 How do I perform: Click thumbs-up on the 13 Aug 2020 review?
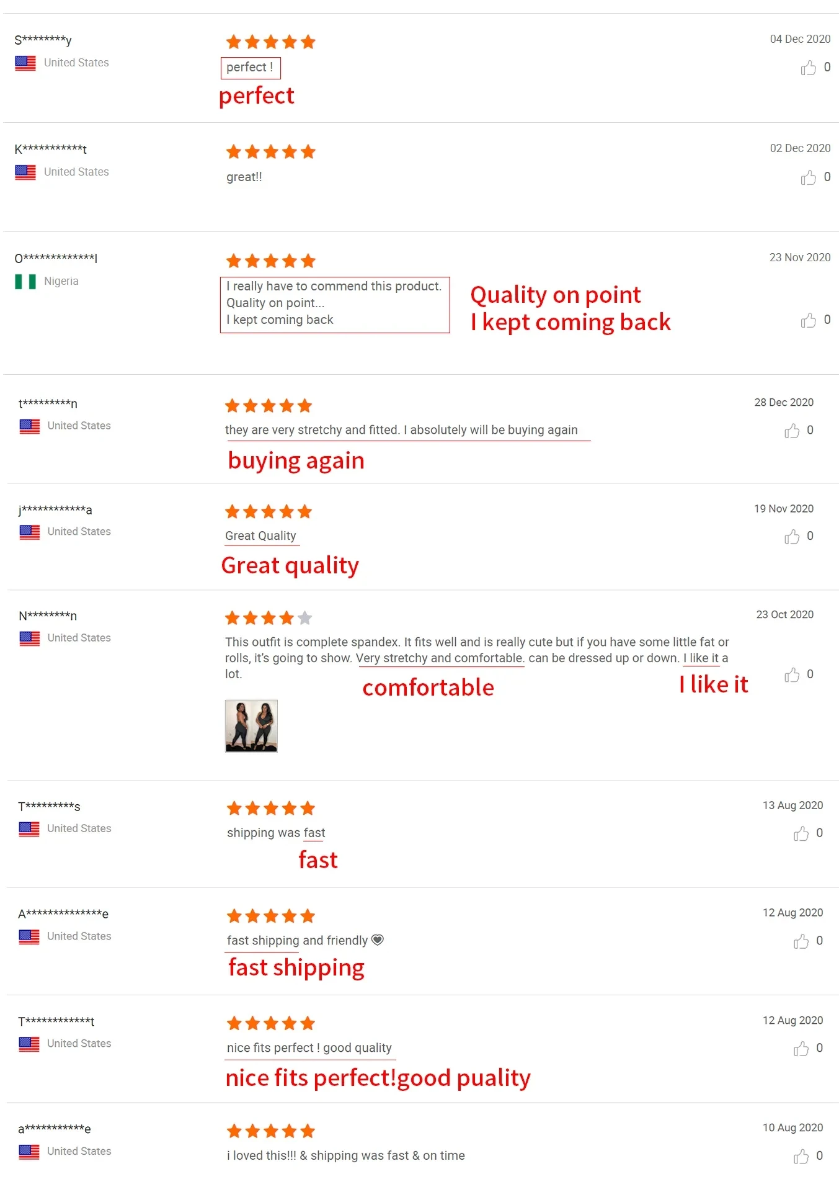click(801, 833)
